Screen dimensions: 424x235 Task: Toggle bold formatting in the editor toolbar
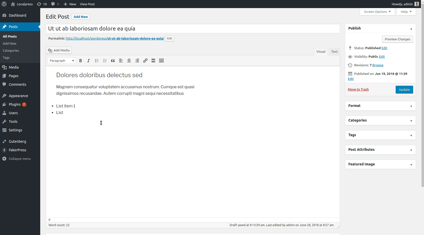click(x=80, y=61)
